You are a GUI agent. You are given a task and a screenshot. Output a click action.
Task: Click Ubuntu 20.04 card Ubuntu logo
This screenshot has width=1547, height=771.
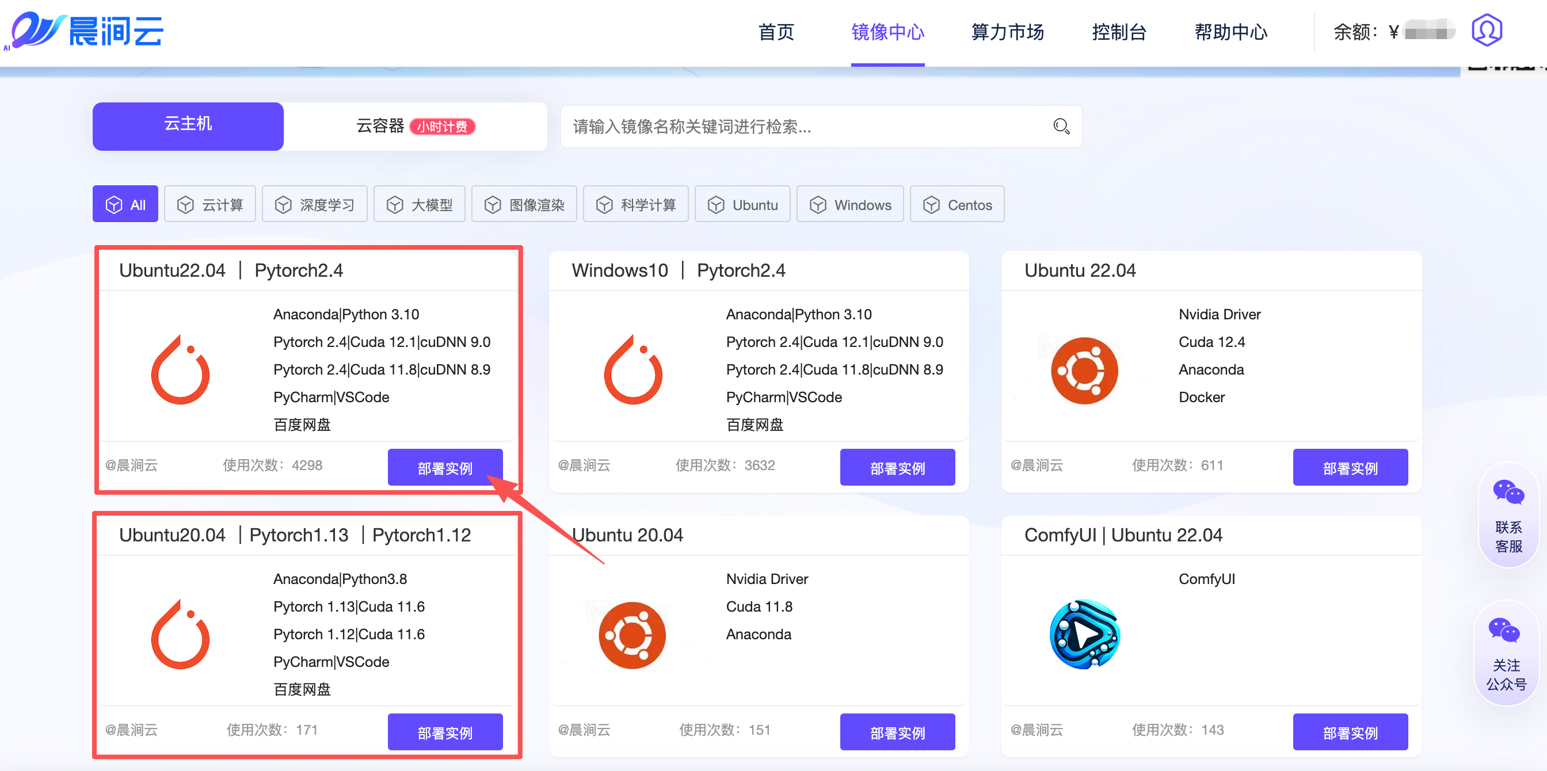(632, 634)
